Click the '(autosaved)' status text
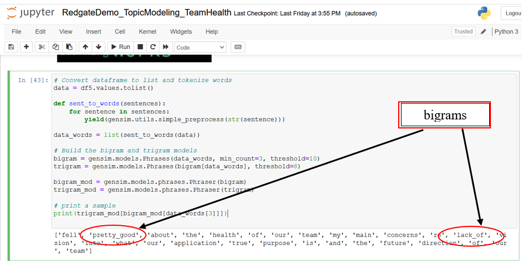522x262 pixels. click(x=361, y=14)
